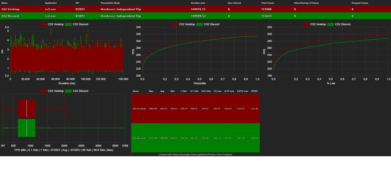This screenshot has width=391, height=195.
Task: Click the Dropped Frames column header
Action: 360,3
